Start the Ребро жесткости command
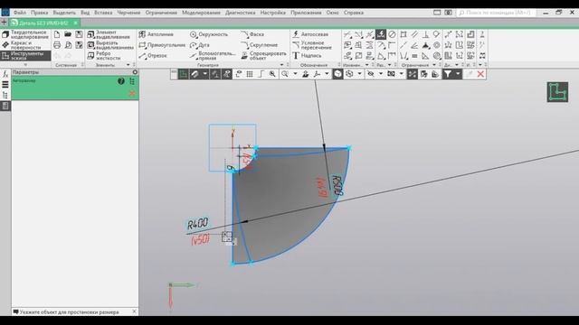 tap(104, 56)
